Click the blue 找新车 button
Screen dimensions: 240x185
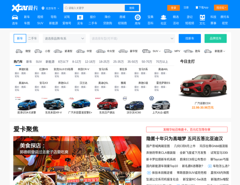[x=190, y=38]
